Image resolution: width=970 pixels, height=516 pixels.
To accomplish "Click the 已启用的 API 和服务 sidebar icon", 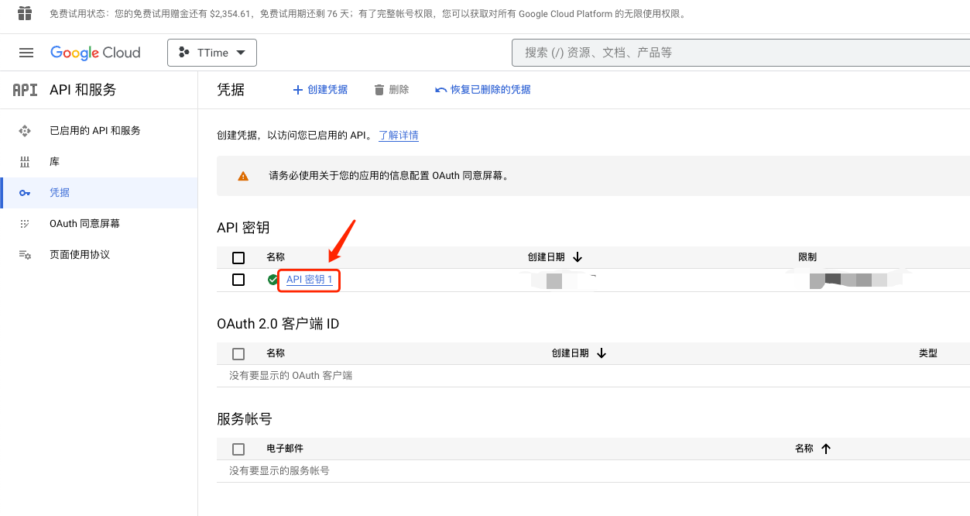I will [x=25, y=131].
